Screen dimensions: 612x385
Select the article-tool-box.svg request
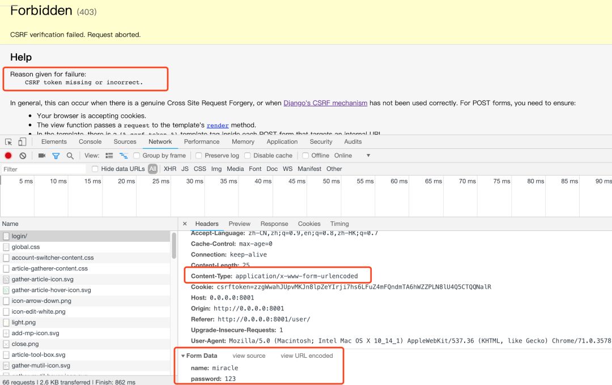pos(85,354)
